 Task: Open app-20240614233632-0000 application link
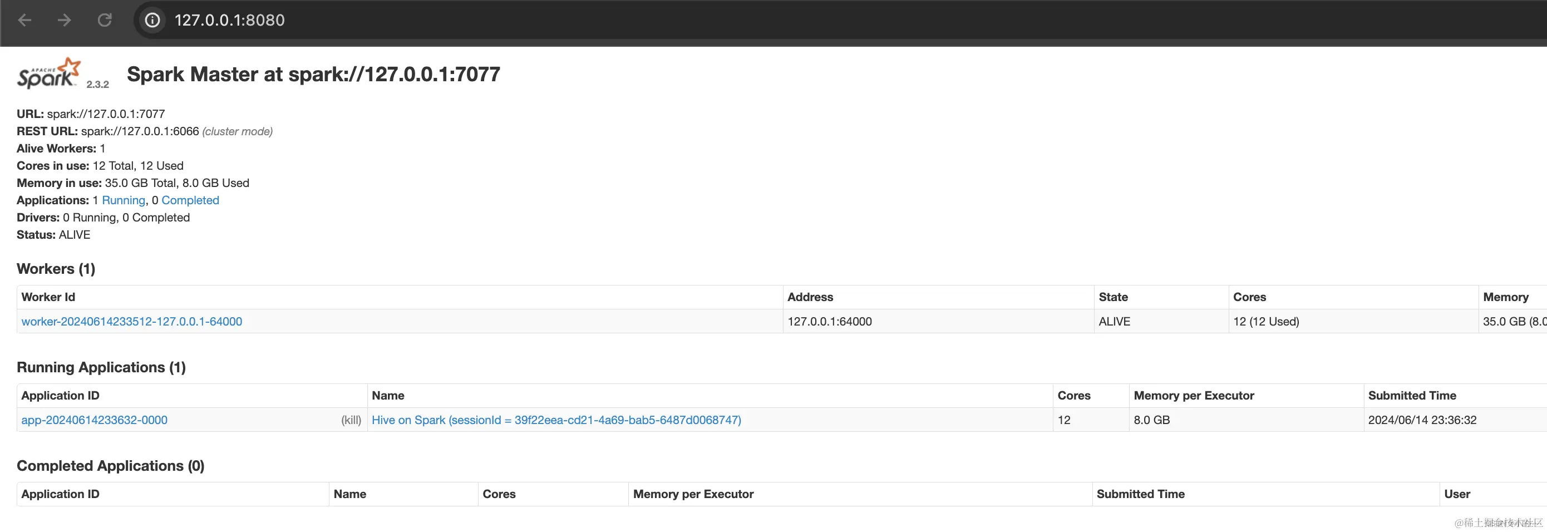point(94,420)
